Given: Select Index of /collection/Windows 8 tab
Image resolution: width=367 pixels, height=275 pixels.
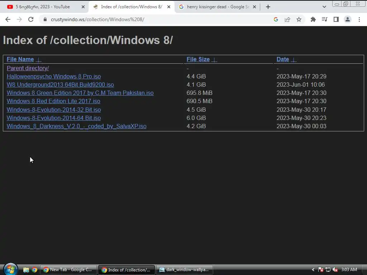Looking at the screenshot, I should pyautogui.click(x=131, y=7).
